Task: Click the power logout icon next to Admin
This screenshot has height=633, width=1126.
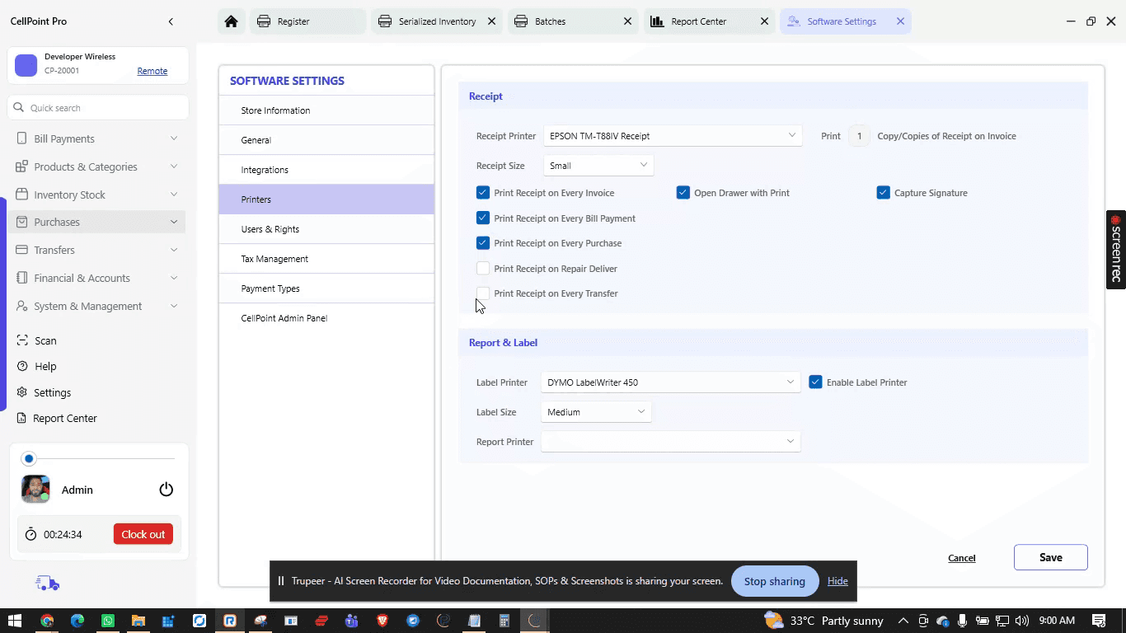Action: click(x=167, y=490)
